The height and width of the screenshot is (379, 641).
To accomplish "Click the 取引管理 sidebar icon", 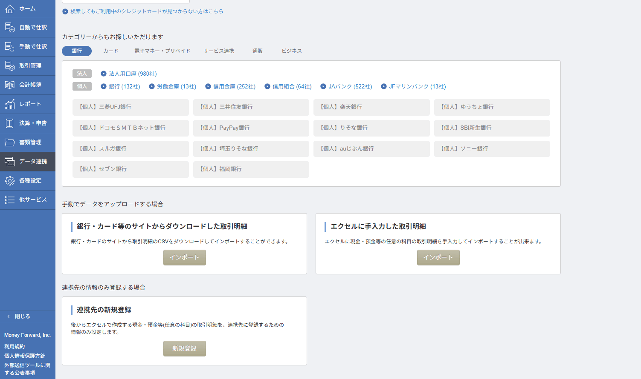I will 10,66.
